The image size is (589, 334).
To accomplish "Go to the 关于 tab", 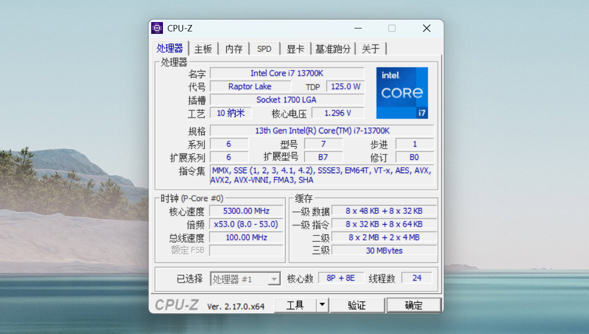I will (371, 49).
